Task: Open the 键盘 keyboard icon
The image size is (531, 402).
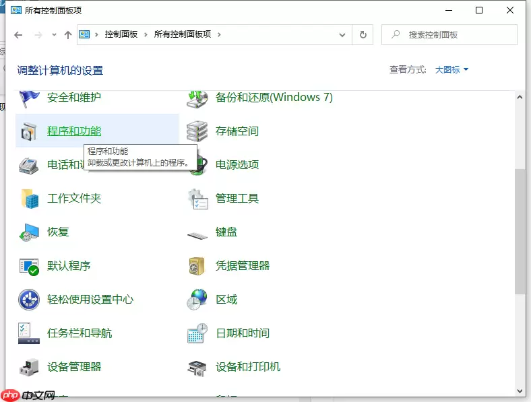Action: [x=197, y=235]
